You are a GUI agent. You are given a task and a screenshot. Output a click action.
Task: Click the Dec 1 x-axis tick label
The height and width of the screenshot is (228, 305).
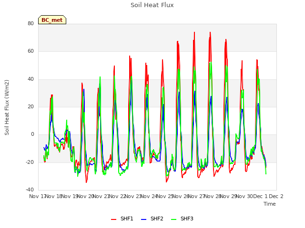[261, 196]
